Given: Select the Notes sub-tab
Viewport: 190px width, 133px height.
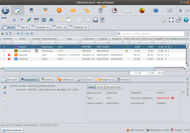Looking at the screenshot, I should (100, 87).
